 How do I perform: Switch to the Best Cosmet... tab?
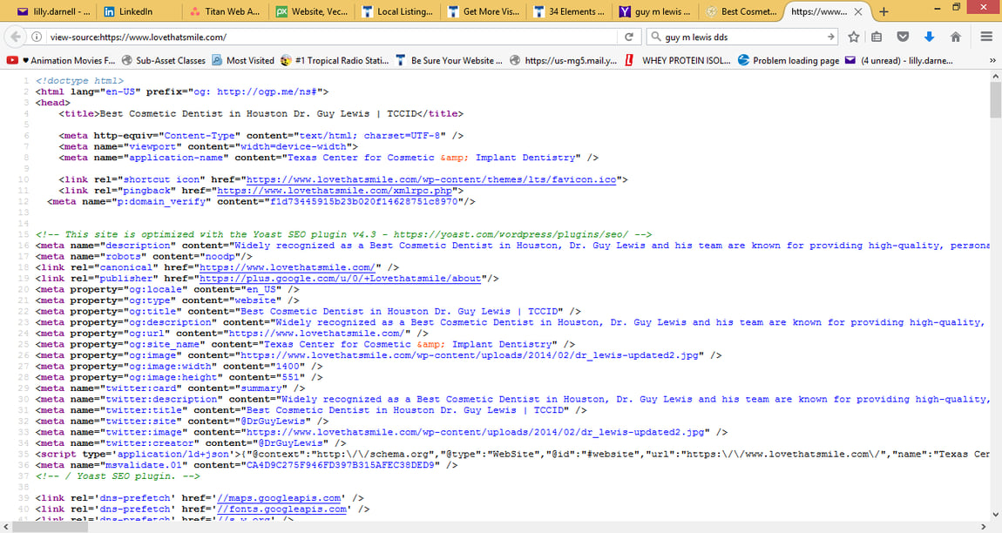(x=741, y=11)
